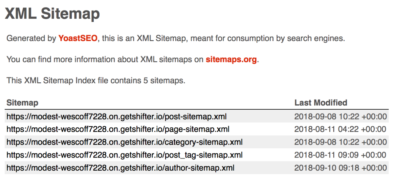Open the category-sitemap.xml URL
Image resolution: width=394 pixels, height=192 pixels.
tap(124, 142)
